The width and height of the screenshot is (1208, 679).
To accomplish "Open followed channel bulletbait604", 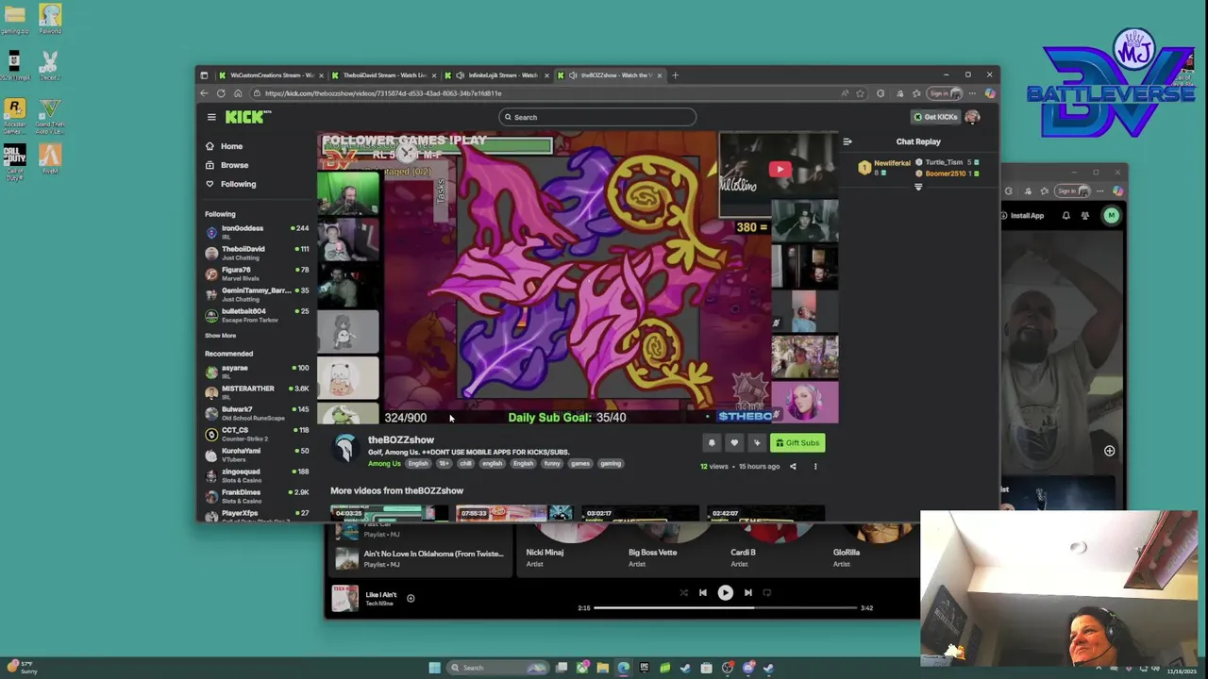I will (257, 314).
